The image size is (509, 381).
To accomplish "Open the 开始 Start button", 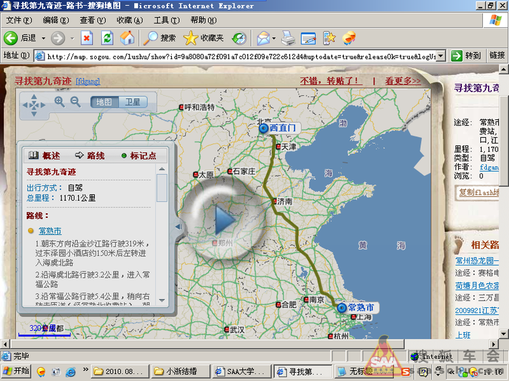I will pyautogui.click(x=16, y=371).
